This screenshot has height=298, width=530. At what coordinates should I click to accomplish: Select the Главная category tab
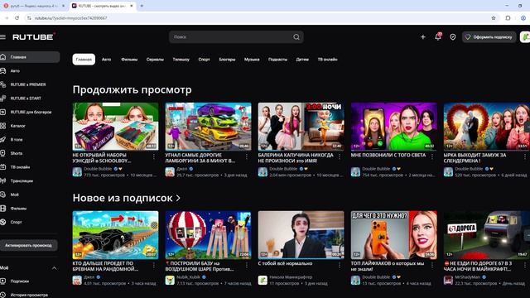(84, 60)
